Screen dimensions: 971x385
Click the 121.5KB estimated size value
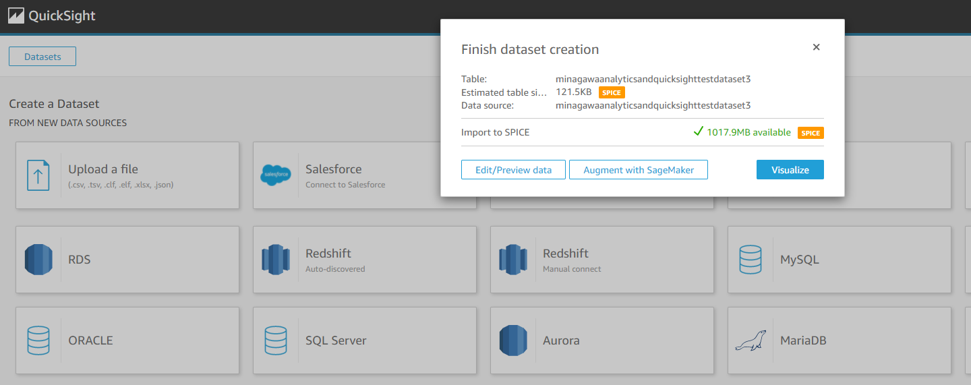click(574, 92)
